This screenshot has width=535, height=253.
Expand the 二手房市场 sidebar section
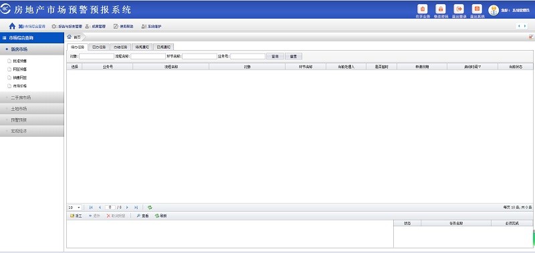pos(31,97)
